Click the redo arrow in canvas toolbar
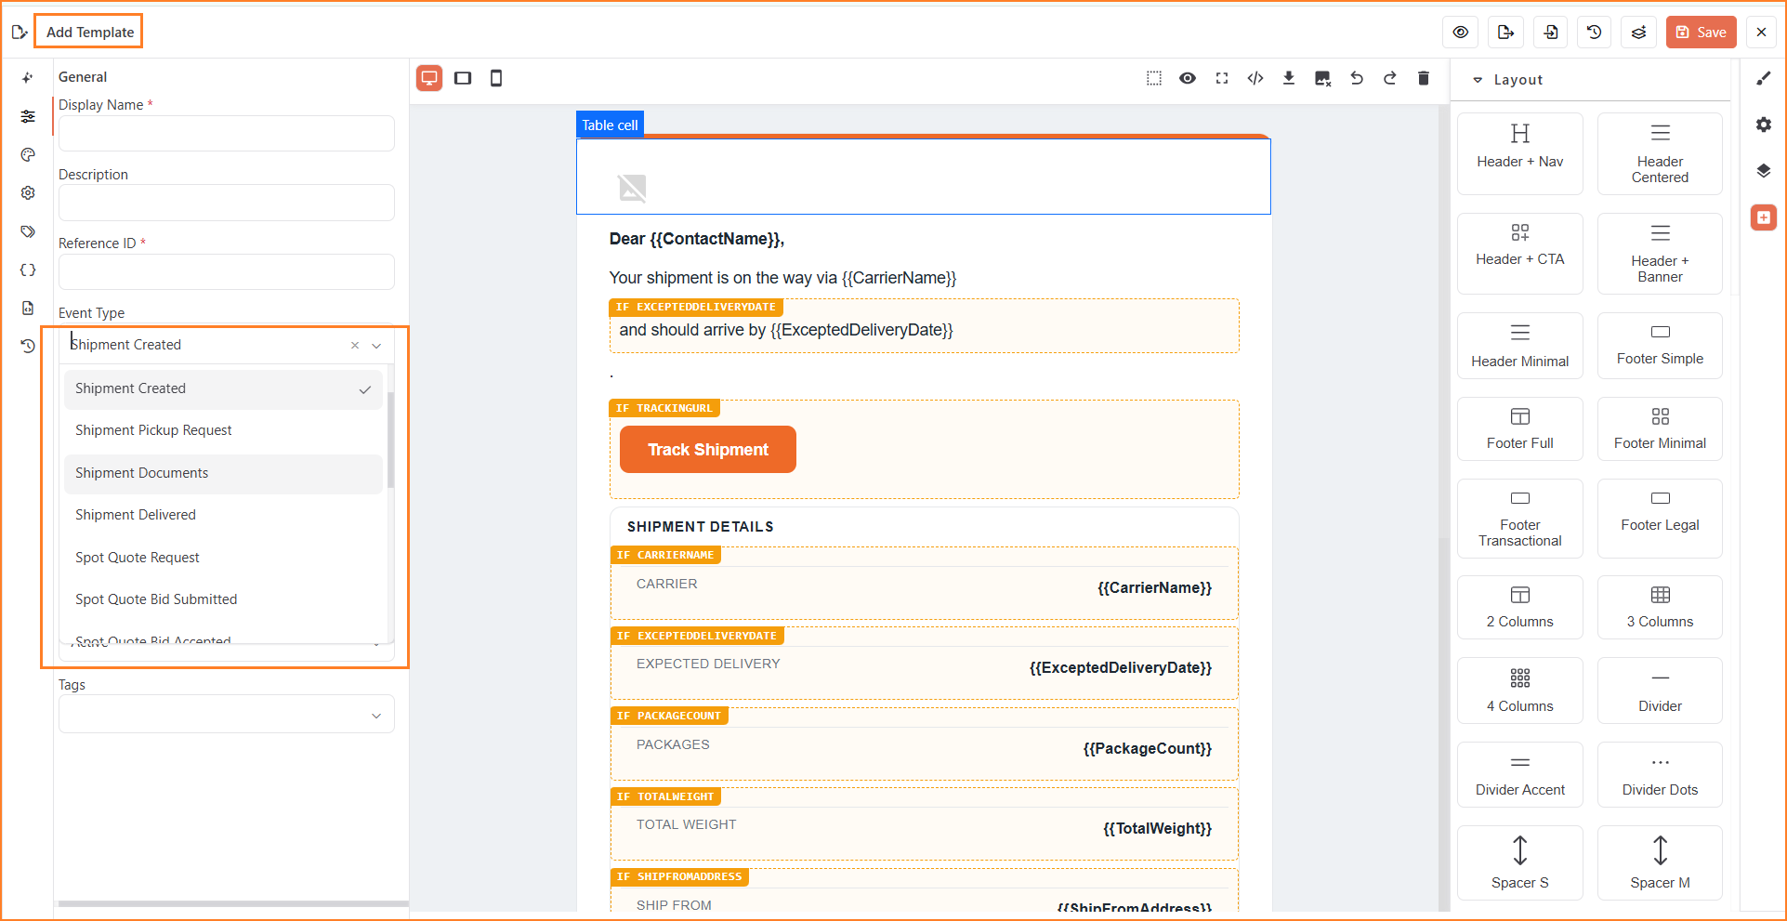Image resolution: width=1787 pixels, height=921 pixels. pos(1390,78)
